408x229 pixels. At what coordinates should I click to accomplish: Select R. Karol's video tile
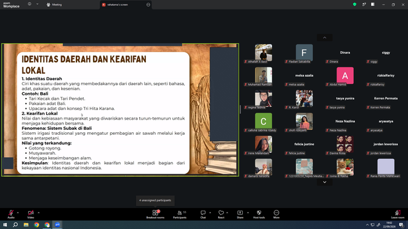304,99
